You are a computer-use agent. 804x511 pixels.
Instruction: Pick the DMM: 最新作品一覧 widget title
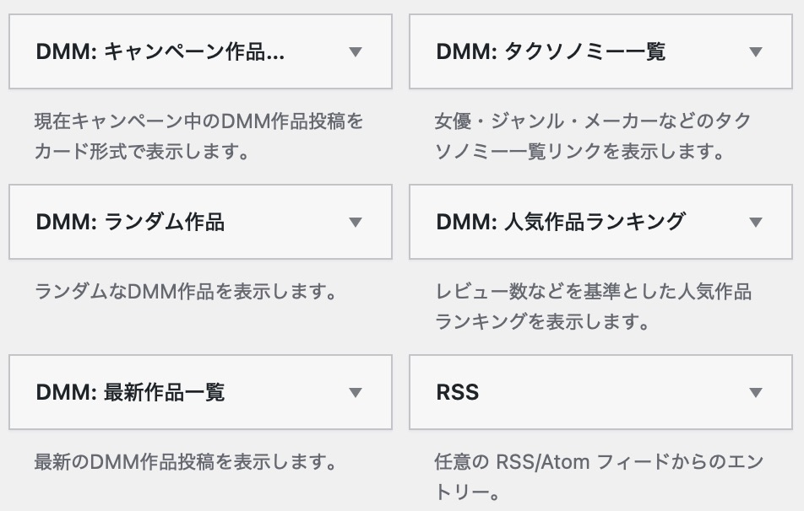point(130,392)
